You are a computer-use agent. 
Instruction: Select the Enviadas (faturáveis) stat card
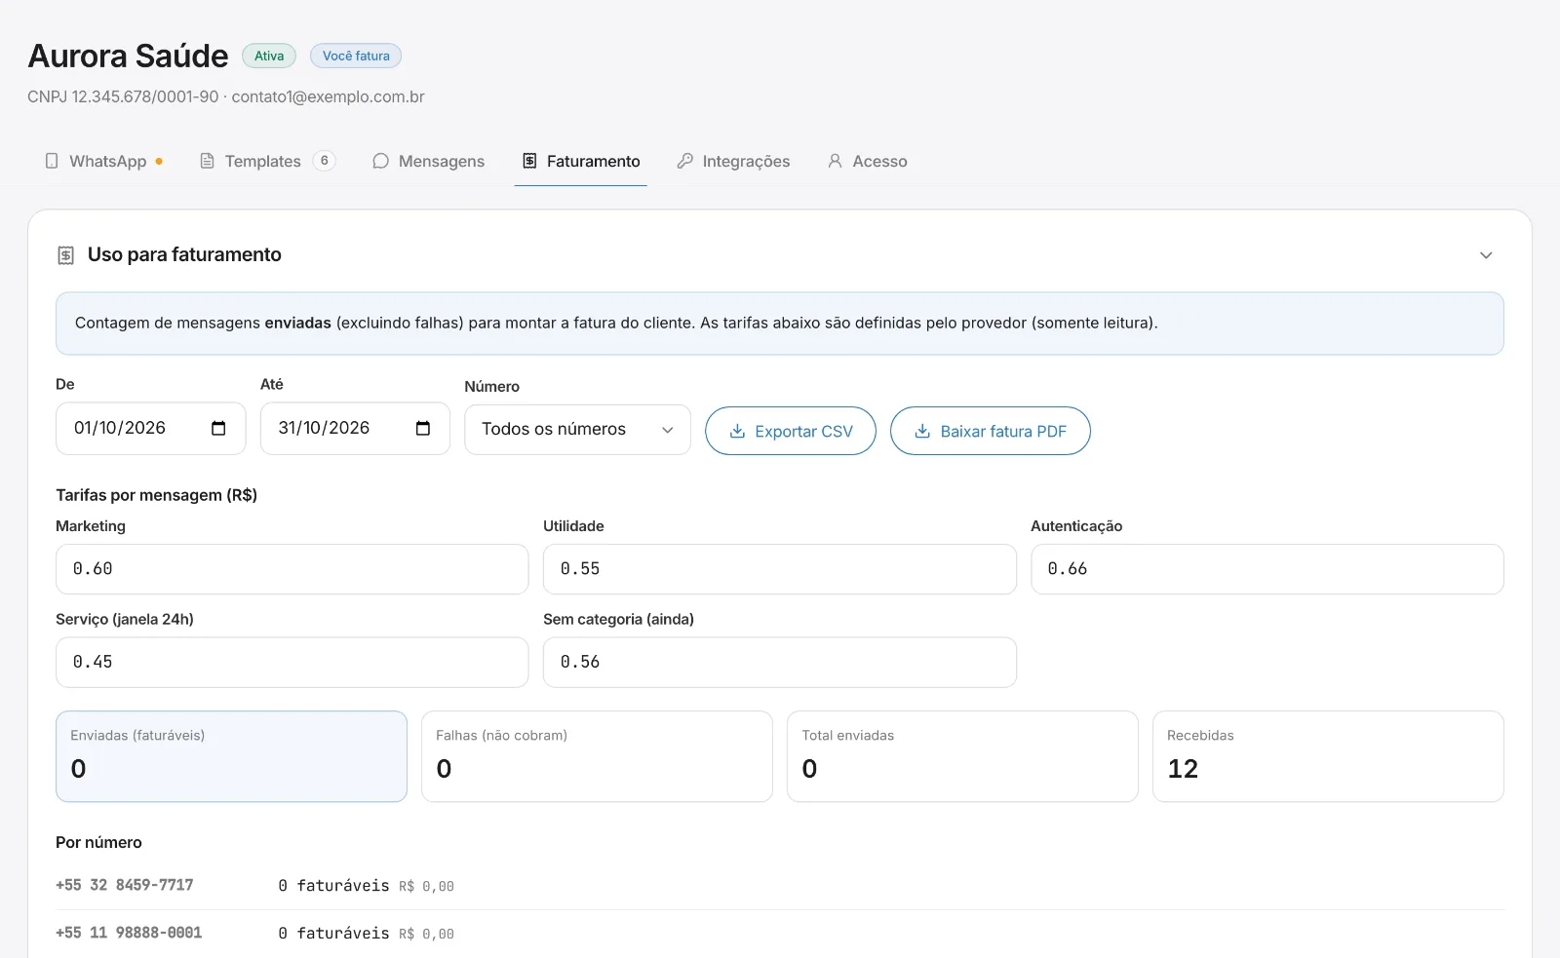pos(231,756)
